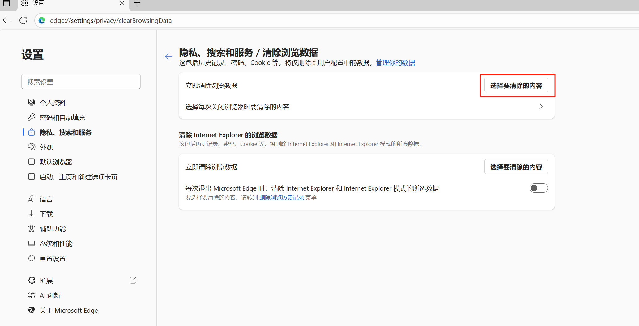
Task: Click the puzzle piece icon for 扩展
Action: point(32,280)
